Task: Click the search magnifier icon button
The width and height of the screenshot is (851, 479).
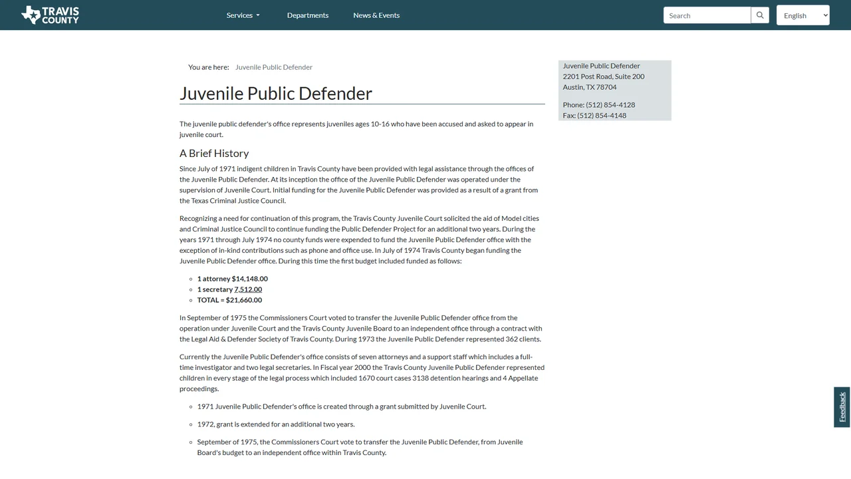Action: coord(760,15)
